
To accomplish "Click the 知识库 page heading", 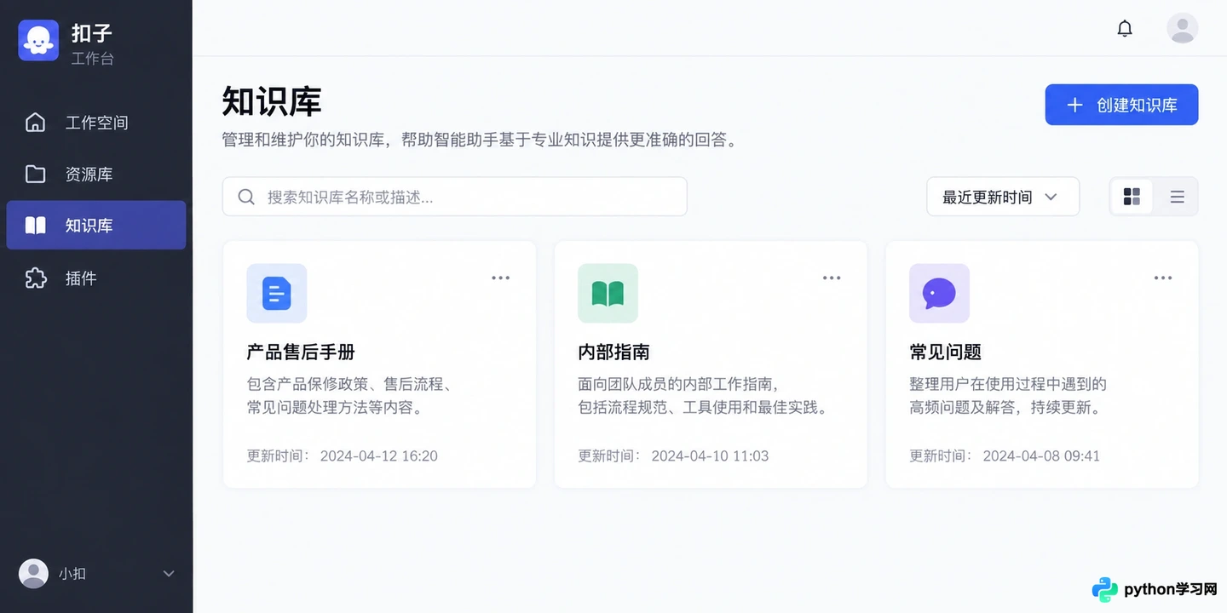I will coord(272,101).
